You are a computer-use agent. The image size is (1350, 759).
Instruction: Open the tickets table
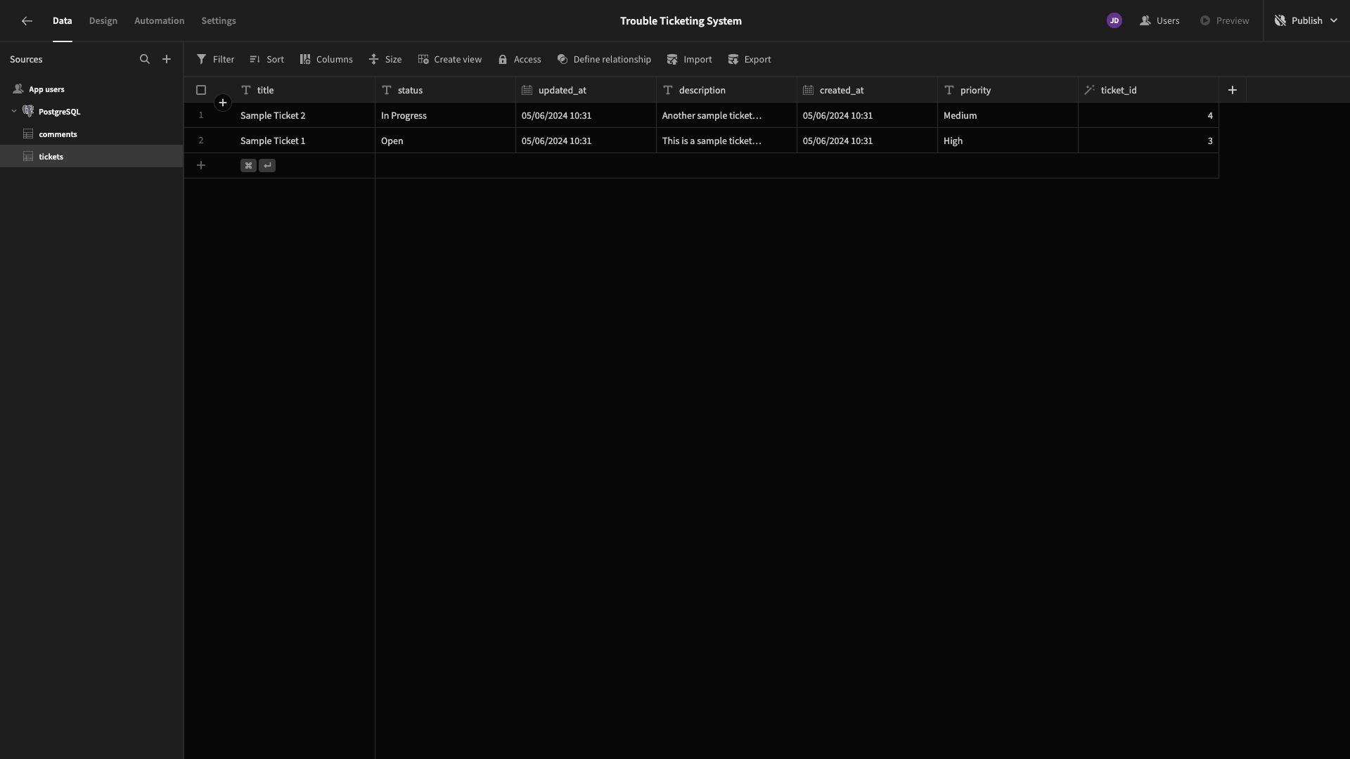tap(91, 157)
